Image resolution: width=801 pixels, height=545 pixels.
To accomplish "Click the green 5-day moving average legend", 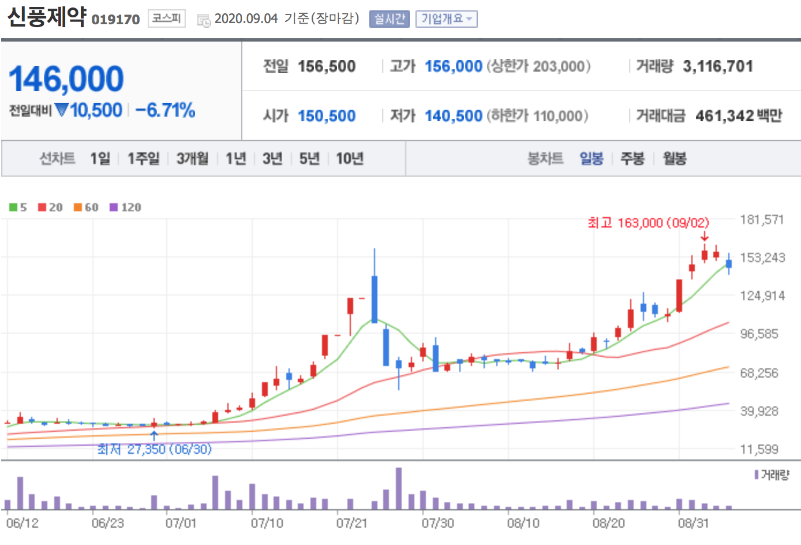I will point(18,207).
